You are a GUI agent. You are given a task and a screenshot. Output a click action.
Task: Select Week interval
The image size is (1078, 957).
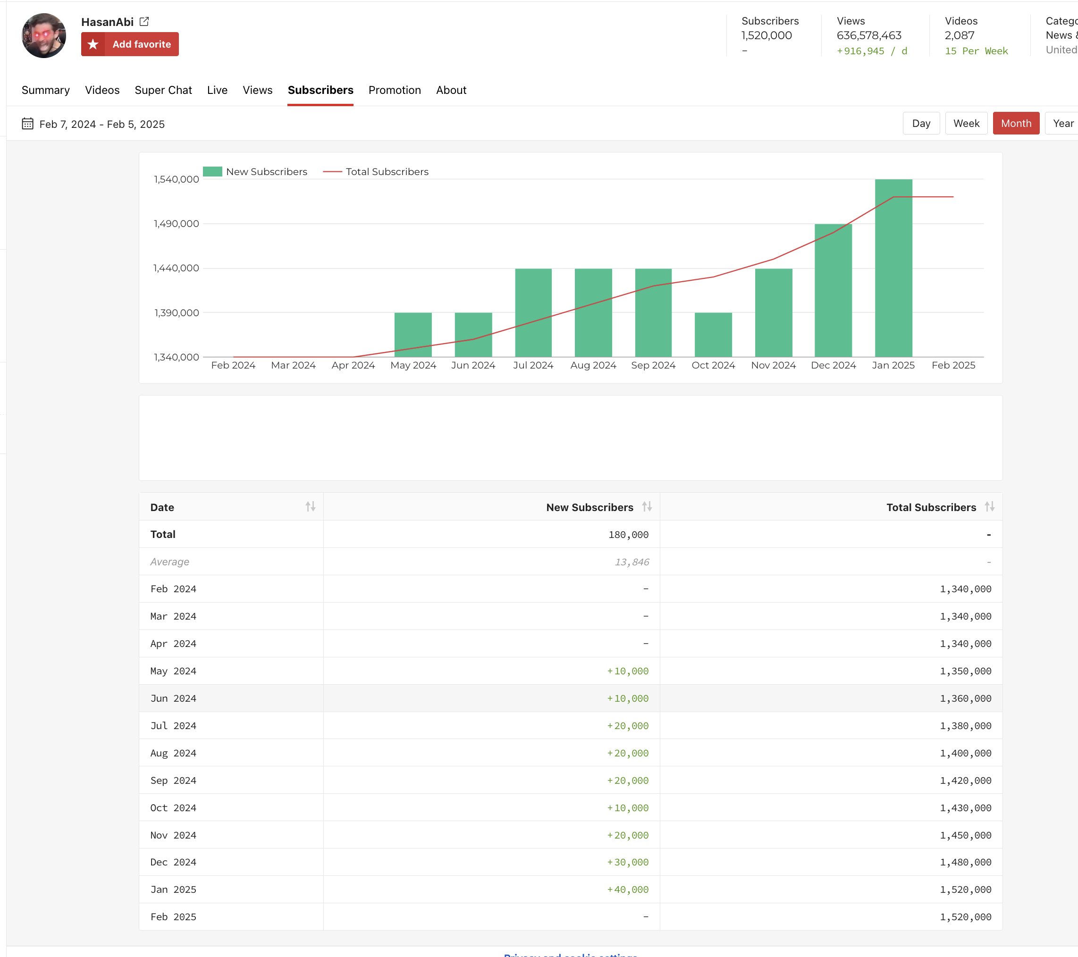pos(966,123)
